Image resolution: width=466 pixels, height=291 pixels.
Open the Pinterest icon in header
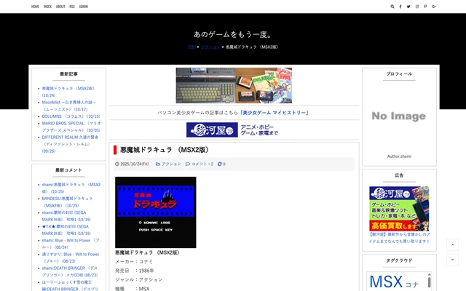coord(426,7)
